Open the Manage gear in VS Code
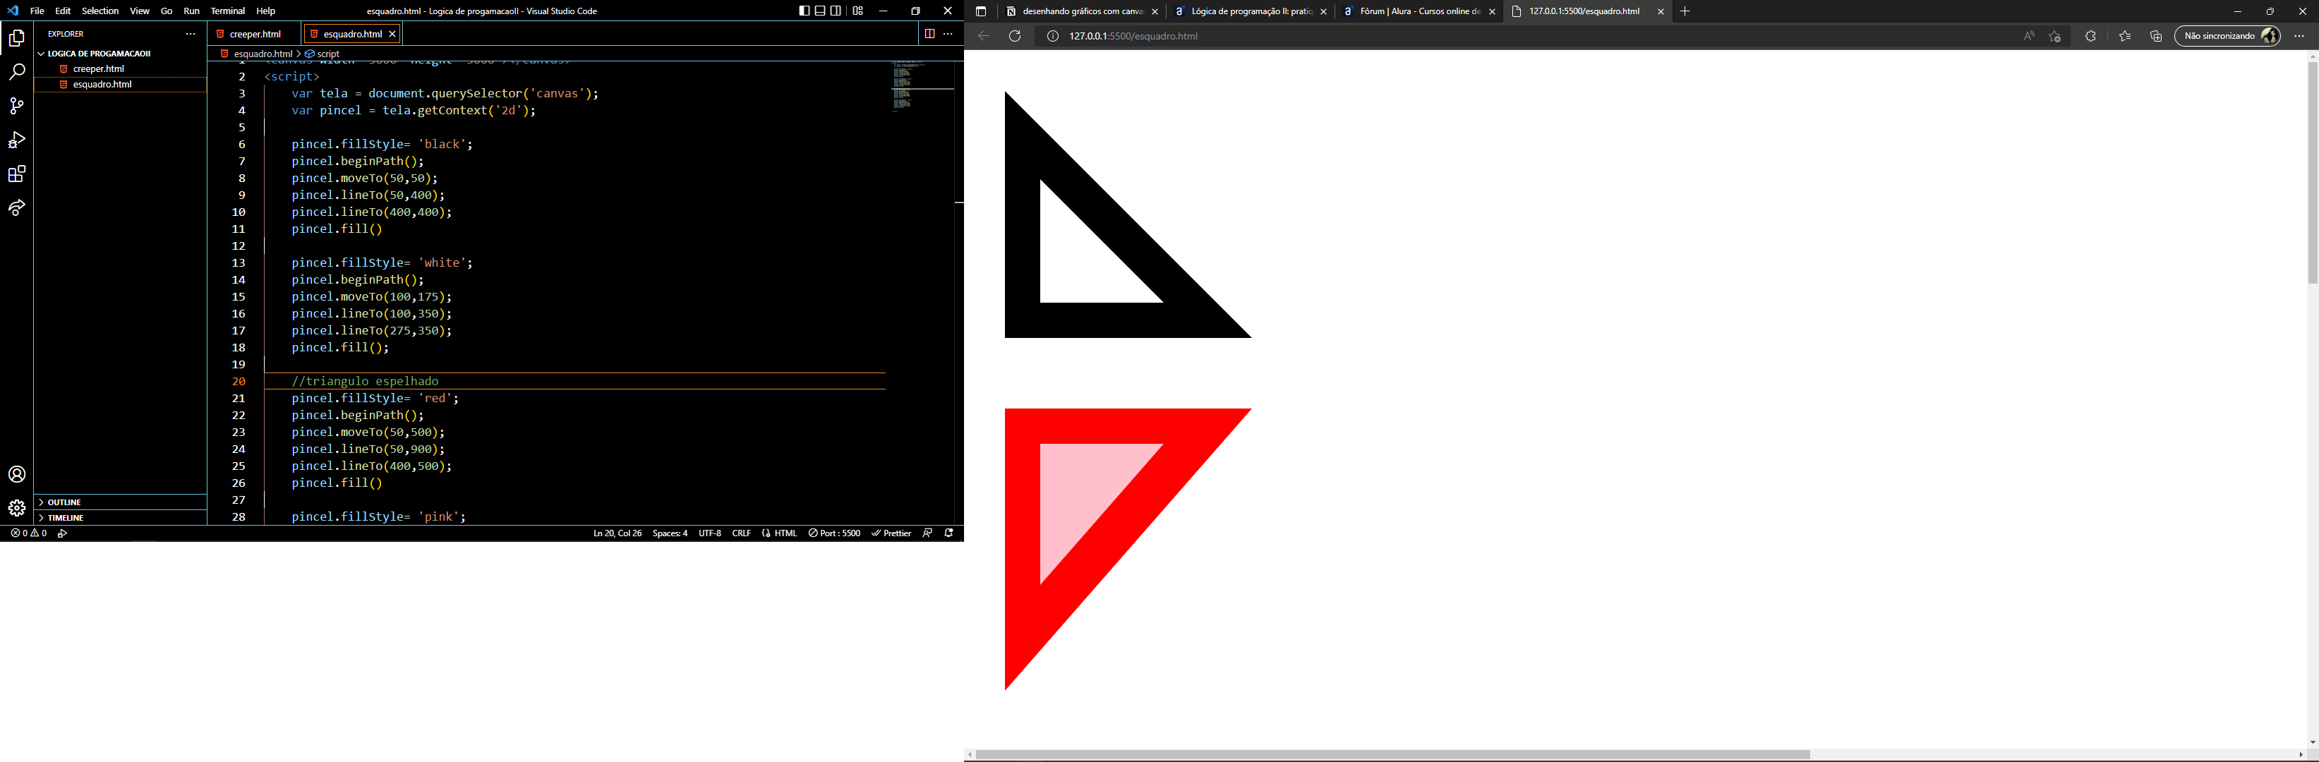 pyautogui.click(x=16, y=508)
